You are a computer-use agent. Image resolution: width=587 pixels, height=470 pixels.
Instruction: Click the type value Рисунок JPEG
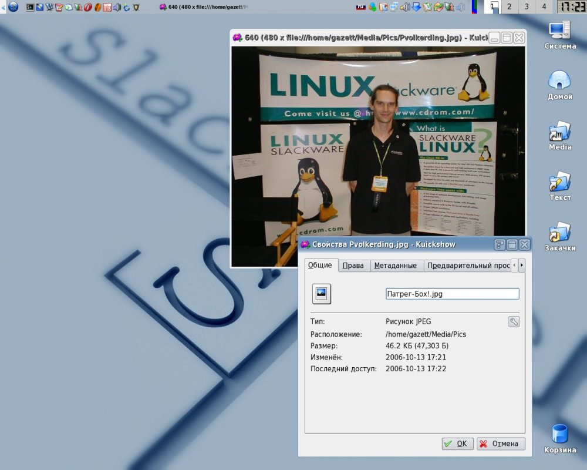coord(409,321)
